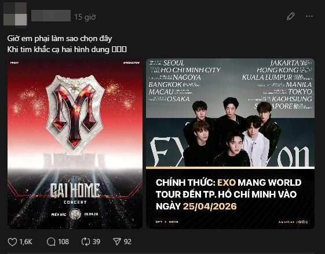This screenshot has height=254, width=325.
Task: Repost using the circular arrows icon
Action: 86,242
